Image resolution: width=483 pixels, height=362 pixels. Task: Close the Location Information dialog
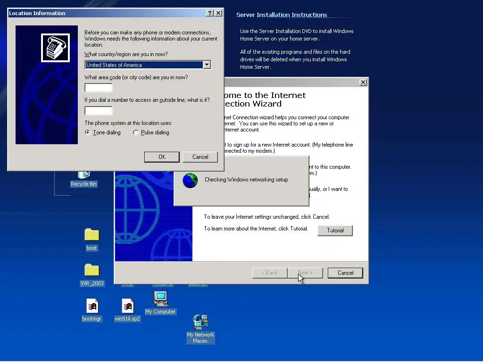[x=218, y=13]
